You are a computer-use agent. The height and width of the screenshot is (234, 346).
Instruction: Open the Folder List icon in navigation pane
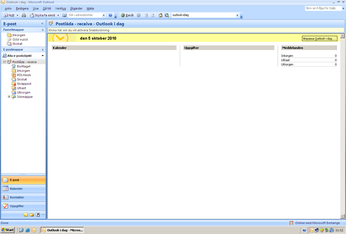[32, 215]
